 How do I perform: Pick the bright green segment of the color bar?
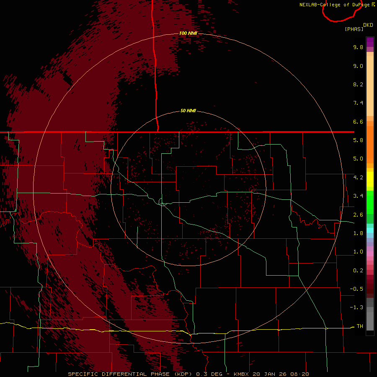click(370, 202)
